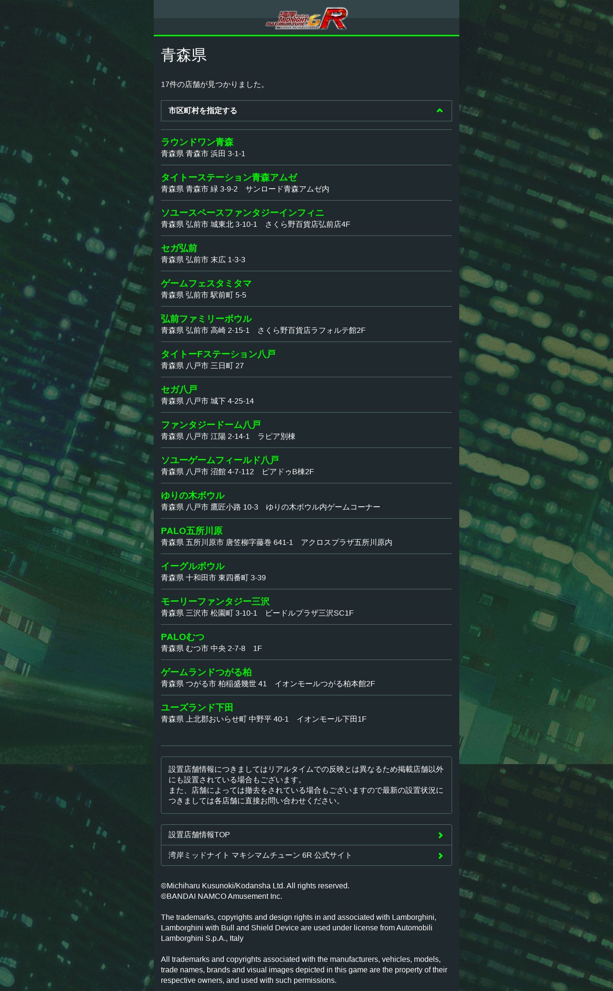Image resolution: width=613 pixels, height=991 pixels.
Task: Click the arrow icon beside 公式サイト
Action: point(441,856)
